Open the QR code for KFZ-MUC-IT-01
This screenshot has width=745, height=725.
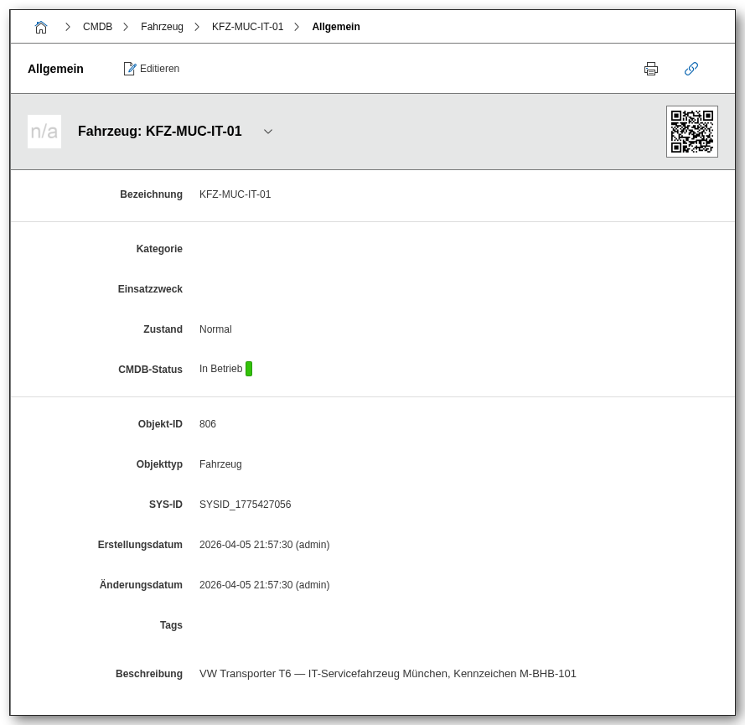point(691,132)
